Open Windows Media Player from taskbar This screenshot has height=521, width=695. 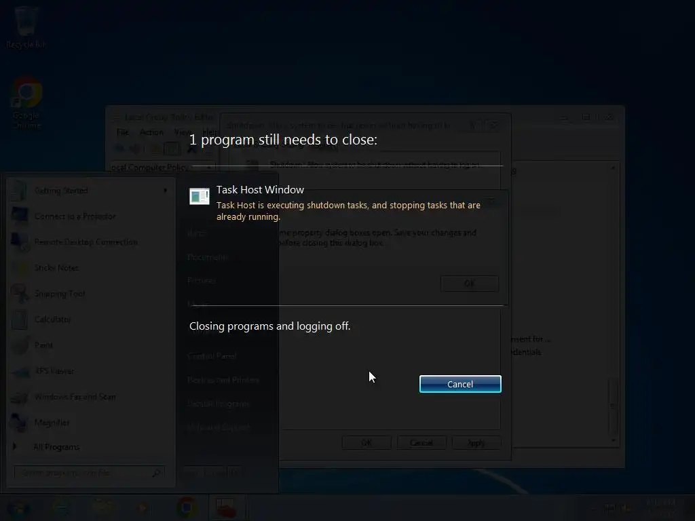pos(144,507)
